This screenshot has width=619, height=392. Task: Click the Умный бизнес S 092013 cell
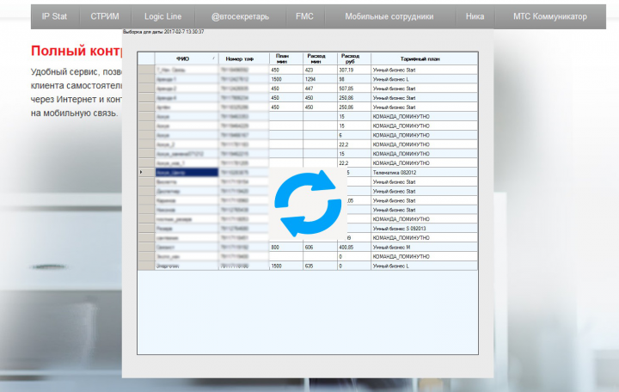tap(425, 229)
